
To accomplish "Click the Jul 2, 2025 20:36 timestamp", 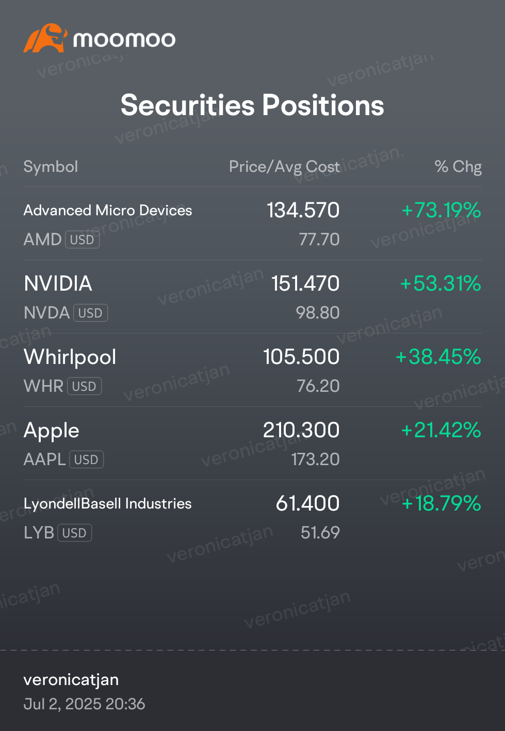I will pyautogui.click(x=84, y=704).
